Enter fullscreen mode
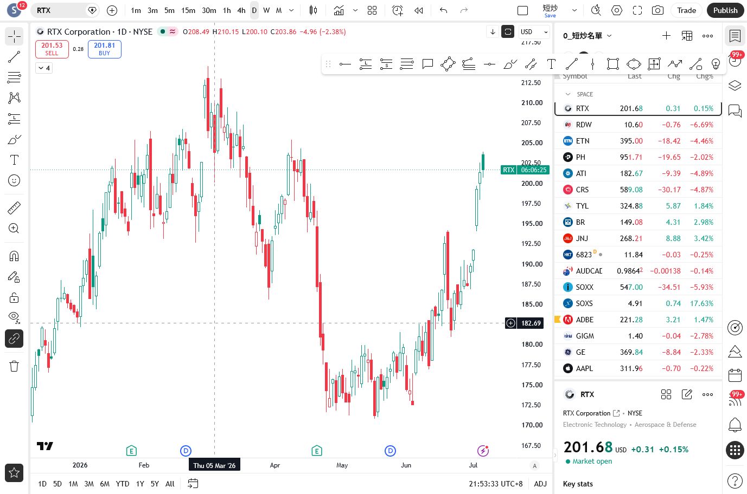The image size is (747, 494). pyautogui.click(x=637, y=10)
